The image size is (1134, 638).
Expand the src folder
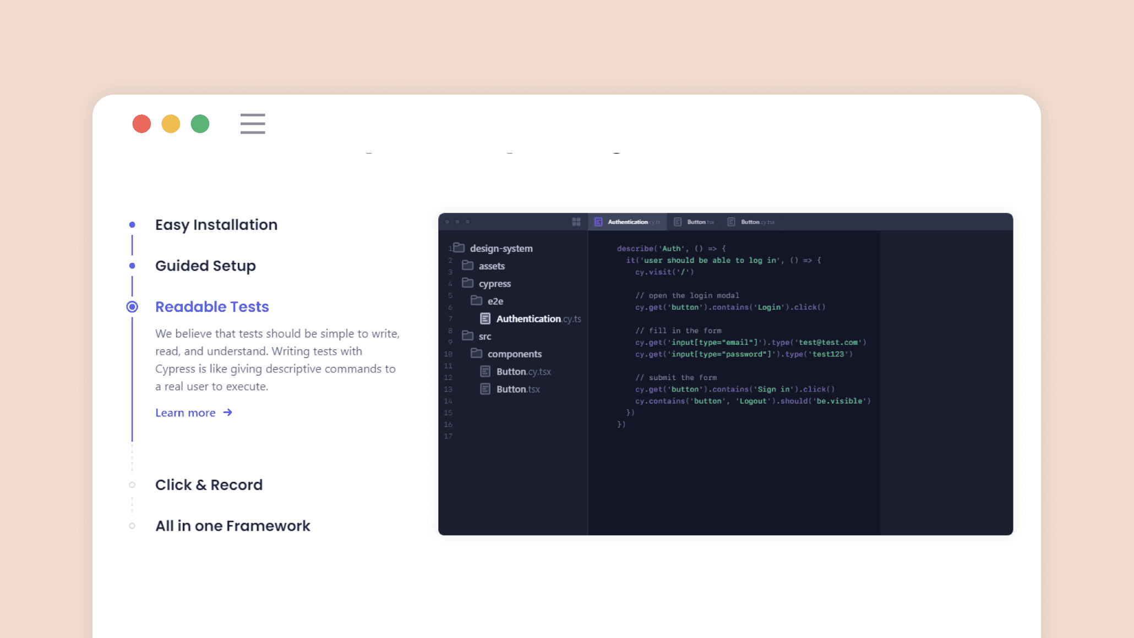pyautogui.click(x=484, y=337)
